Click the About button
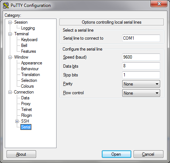 click(21, 154)
